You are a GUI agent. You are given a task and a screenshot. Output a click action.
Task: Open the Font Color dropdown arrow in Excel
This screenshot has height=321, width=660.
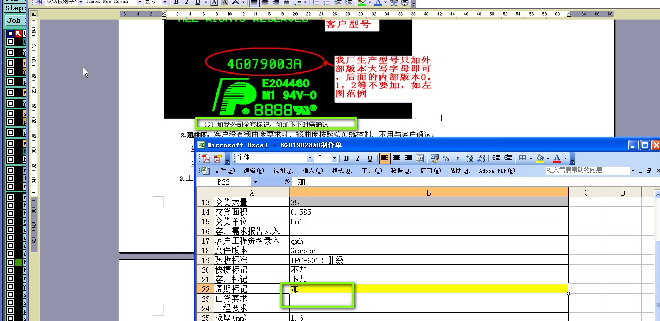pos(565,158)
